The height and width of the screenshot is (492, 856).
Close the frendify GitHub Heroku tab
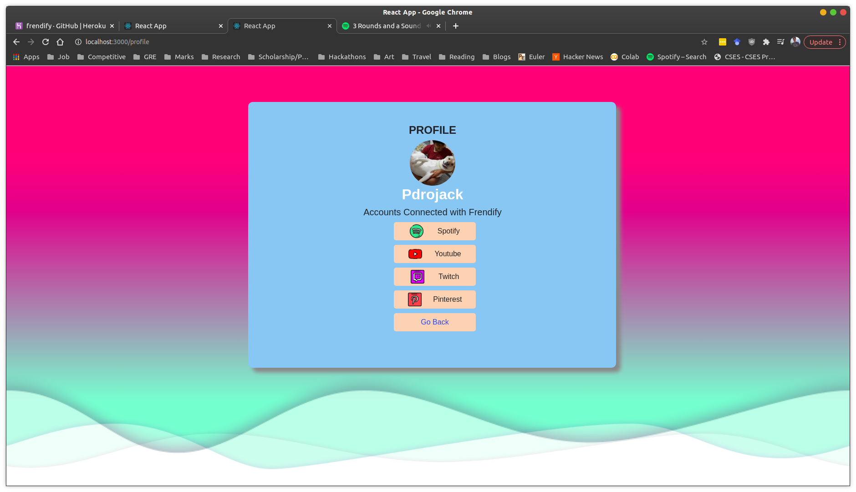(x=112, y=26)
